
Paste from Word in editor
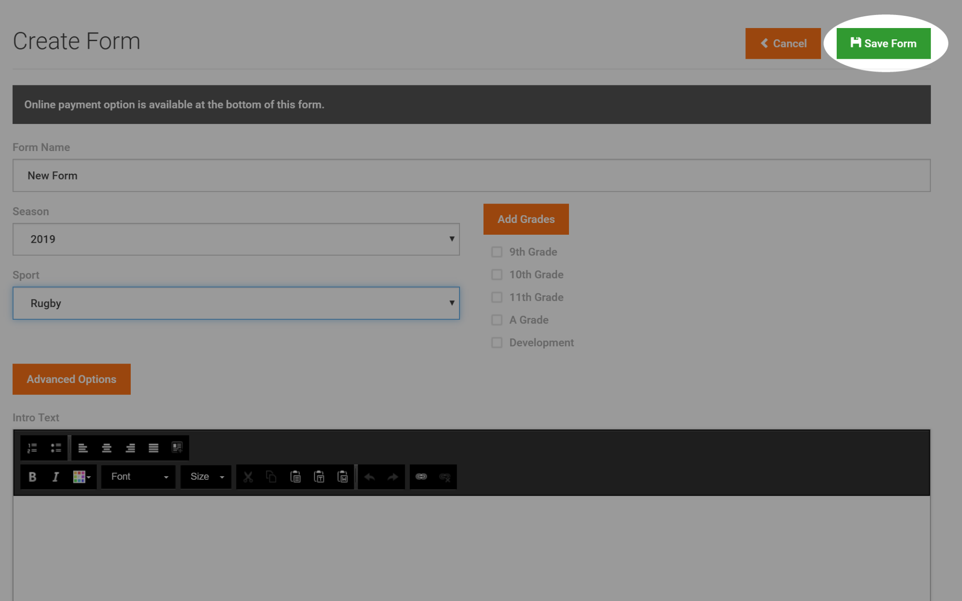342,477
